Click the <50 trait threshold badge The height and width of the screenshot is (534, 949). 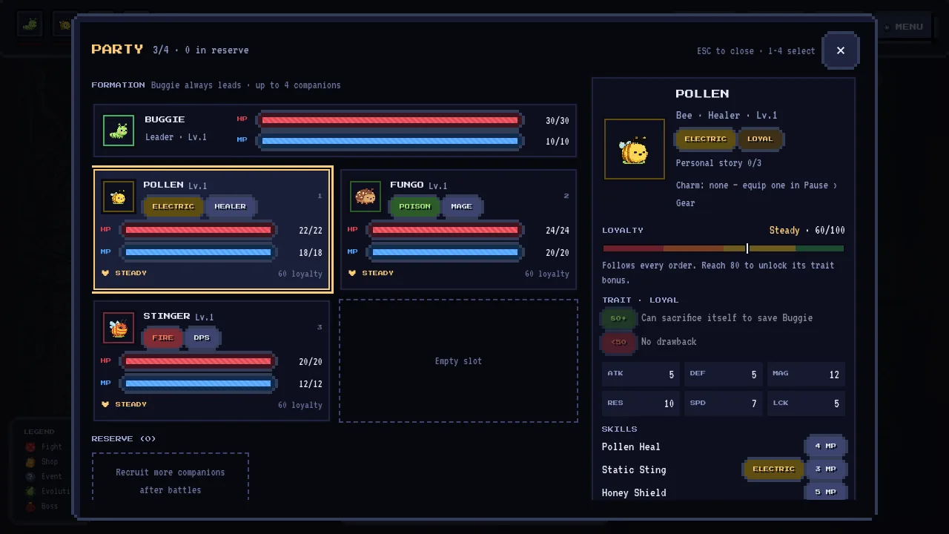coord(618,342)
